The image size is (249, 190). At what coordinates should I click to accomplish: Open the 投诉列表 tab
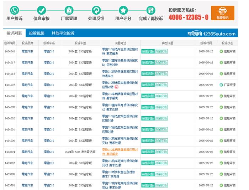coord(14,33)
